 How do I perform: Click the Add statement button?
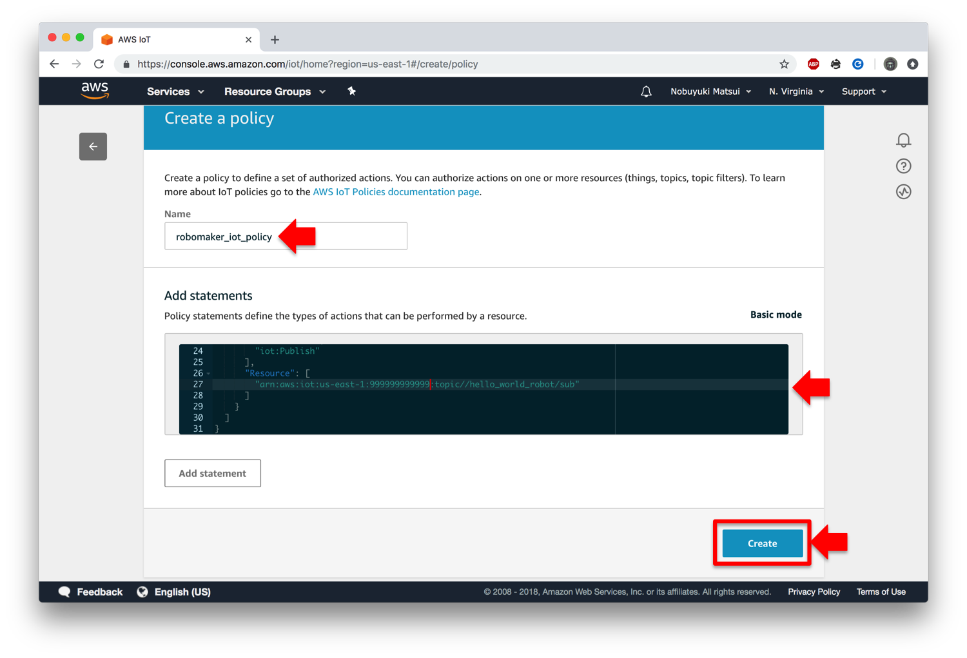tap(212, 473)
